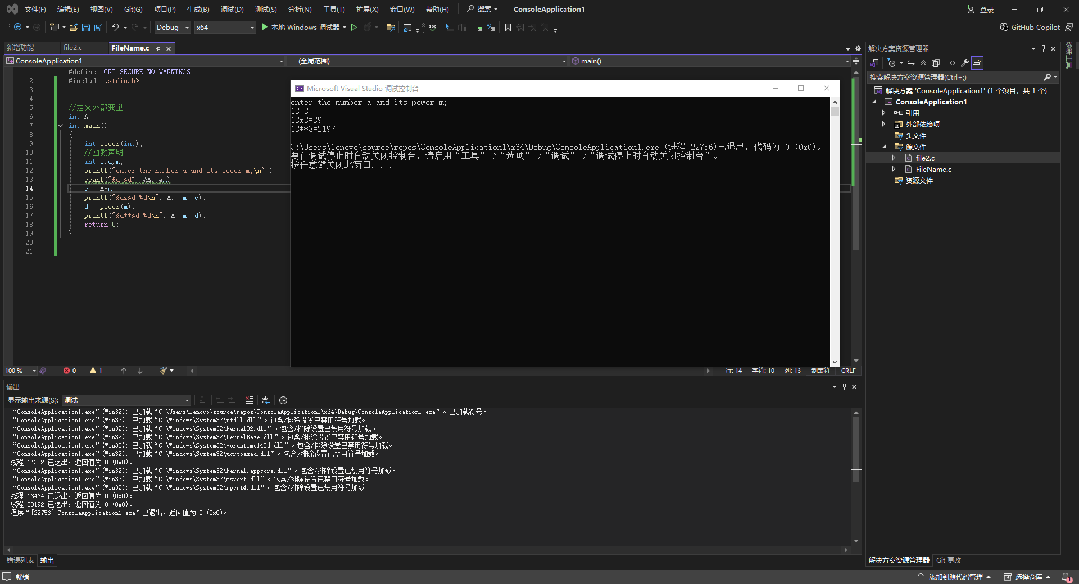This screenshot has height=584, width=1079.
Task: Start without debugging using hollow play icon
Action: click(x=353, y=27)
